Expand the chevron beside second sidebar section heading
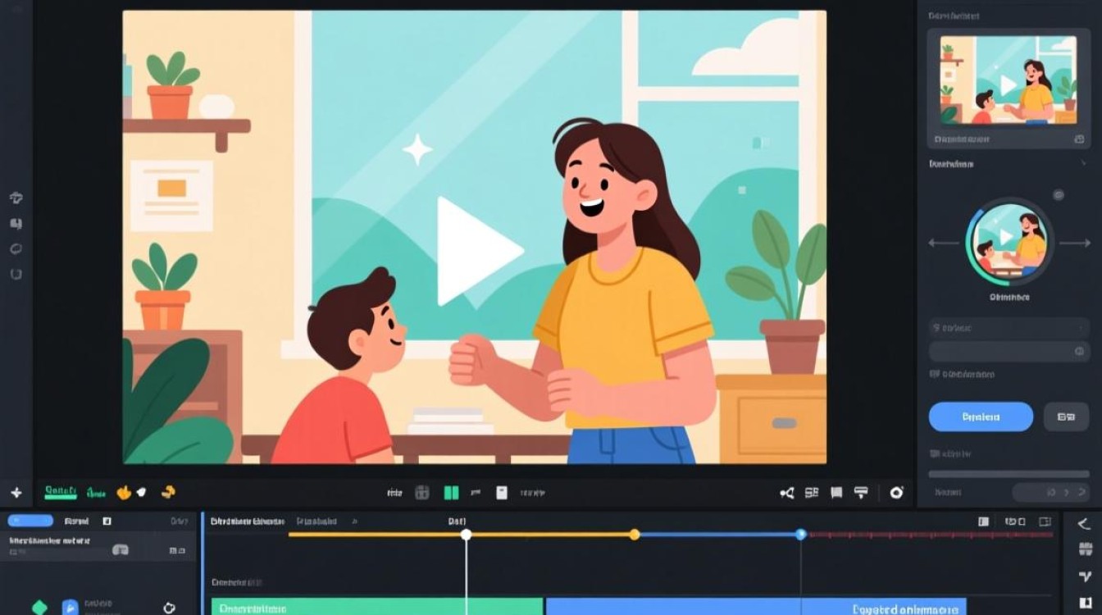Screen dimensions: 1102x615 point(1082,164)
